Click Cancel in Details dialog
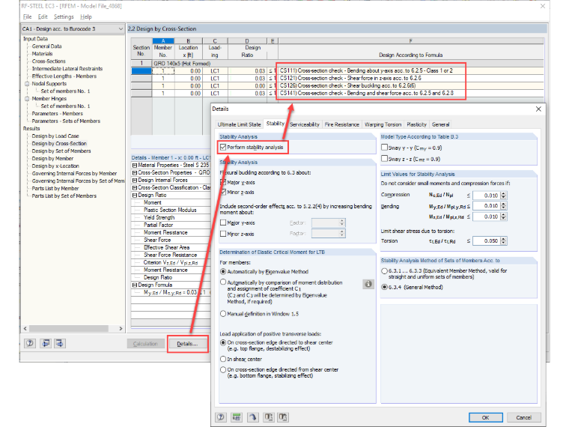The height and width of the screenshot is (427, 569). point(523,417)
